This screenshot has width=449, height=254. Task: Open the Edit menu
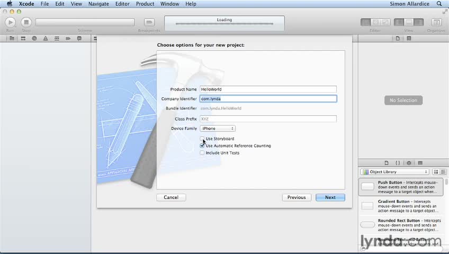(59, 4)
